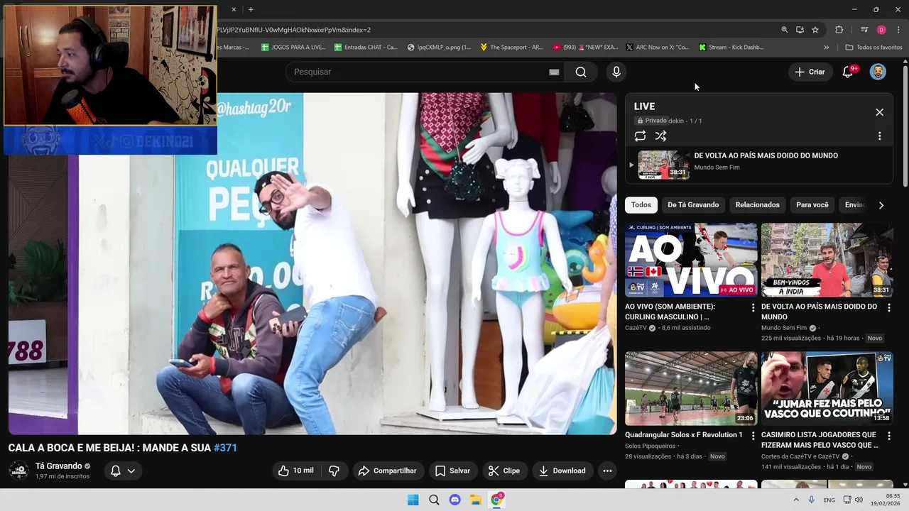909x511 pixels.
Task: Open the account avatar menu
Action: 878,72
